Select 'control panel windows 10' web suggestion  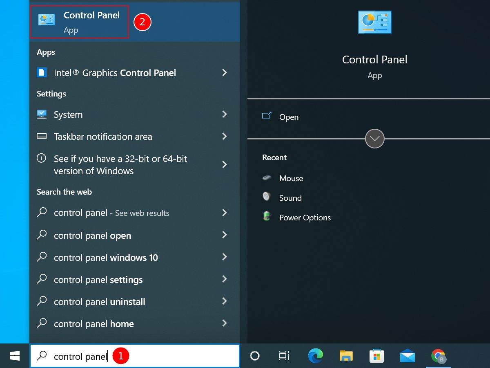coord(106,258)
